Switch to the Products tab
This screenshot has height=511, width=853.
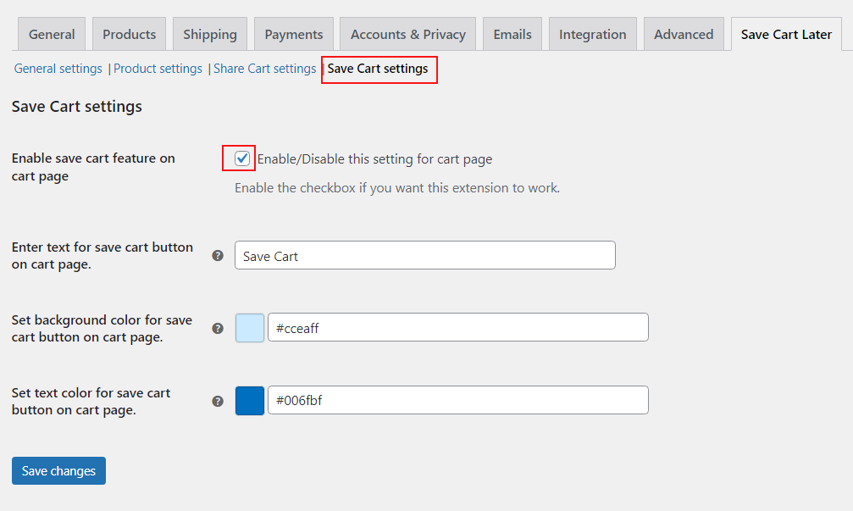coord(129,34)
